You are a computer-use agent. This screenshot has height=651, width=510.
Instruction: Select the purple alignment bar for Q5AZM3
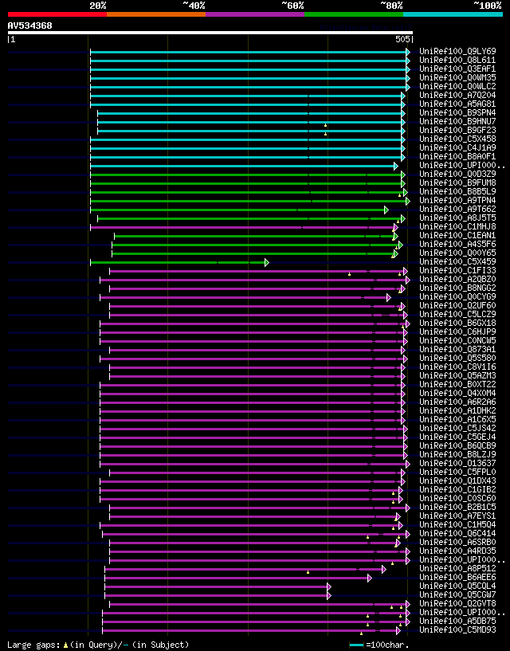click(256, 377)
